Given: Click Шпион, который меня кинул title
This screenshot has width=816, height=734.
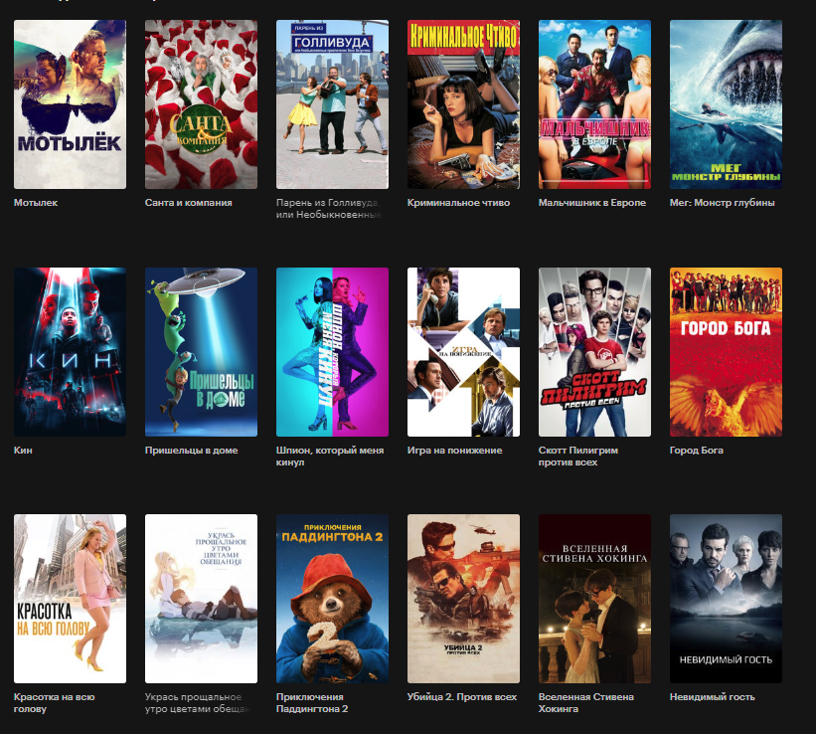Looking at the screenshot, I should (330, 456).
